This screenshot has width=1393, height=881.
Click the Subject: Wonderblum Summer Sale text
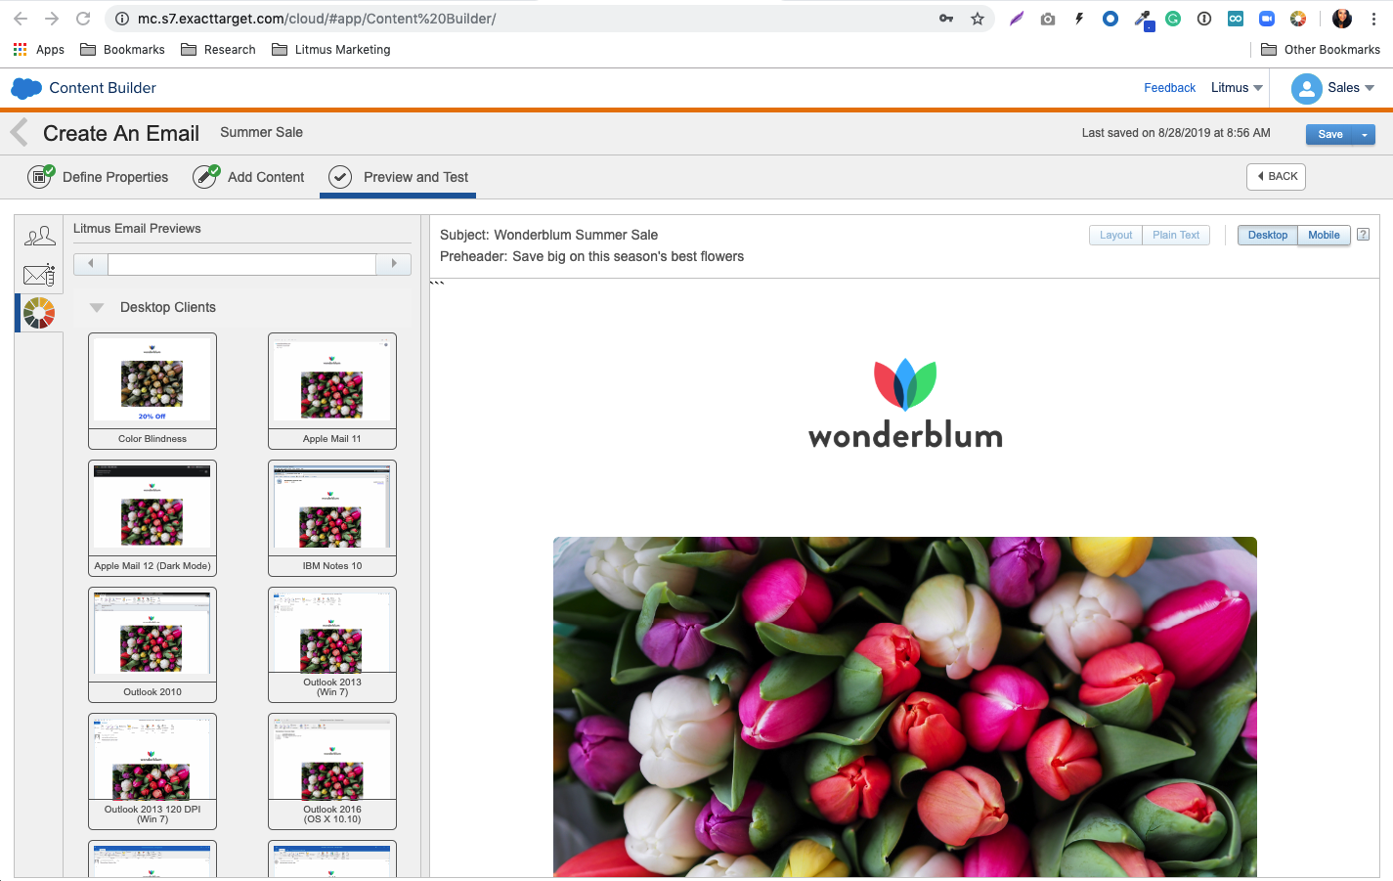pos(548,235)
